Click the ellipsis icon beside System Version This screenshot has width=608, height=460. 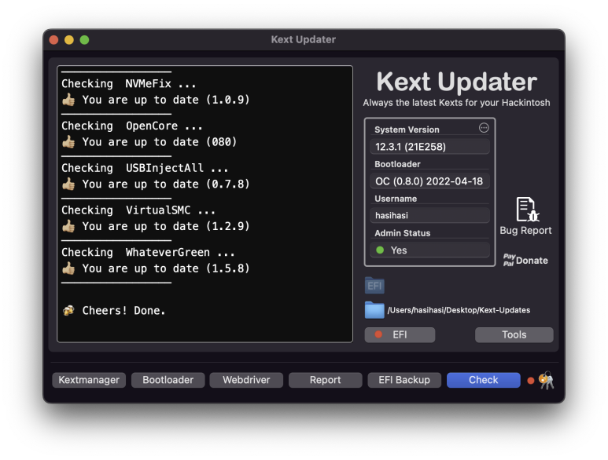(484, 128)
